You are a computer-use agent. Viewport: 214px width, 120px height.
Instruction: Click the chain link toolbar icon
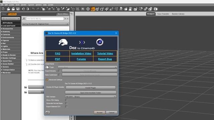[146, 9]
